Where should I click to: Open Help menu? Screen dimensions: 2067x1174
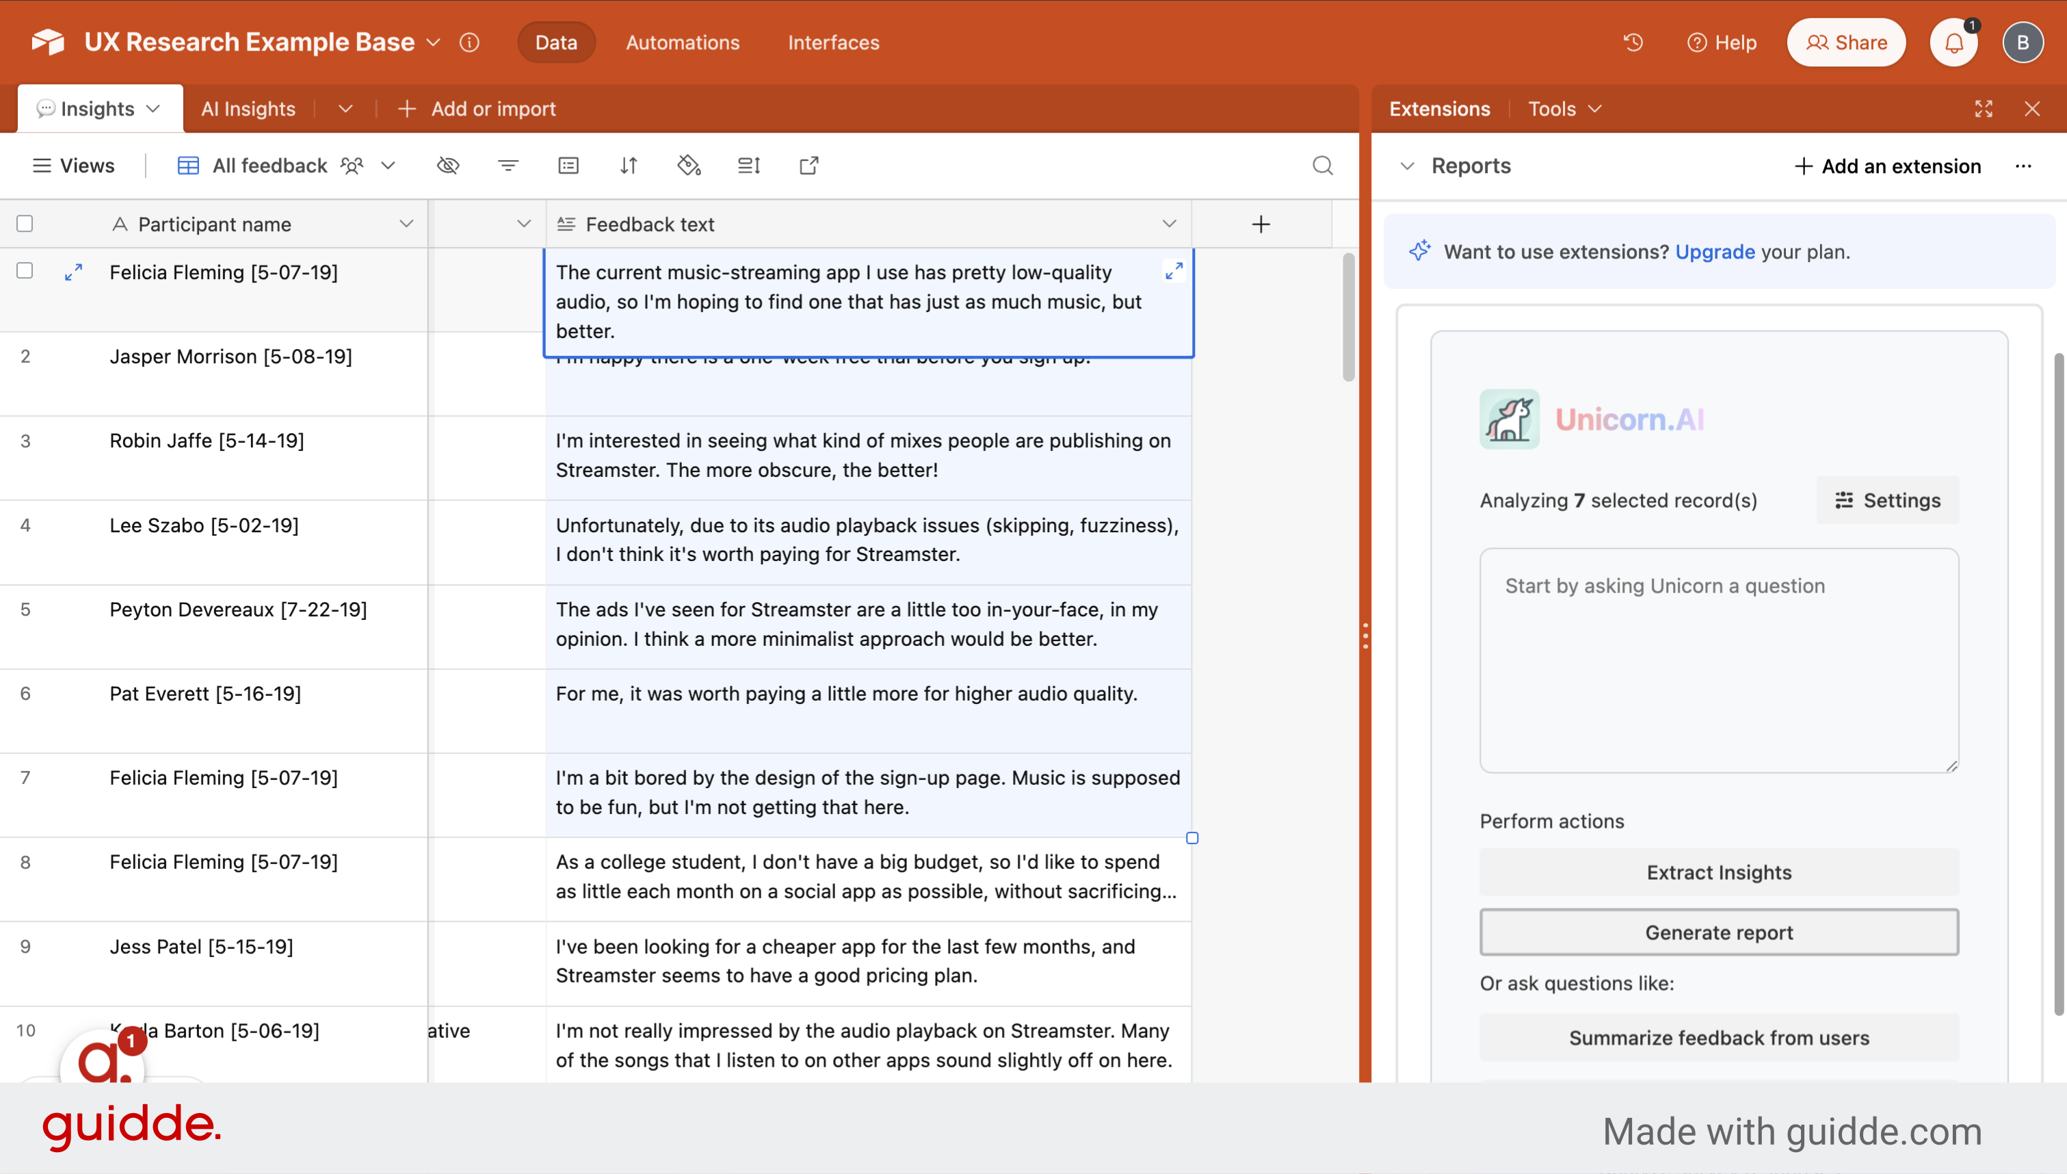tap(1722, 42)
